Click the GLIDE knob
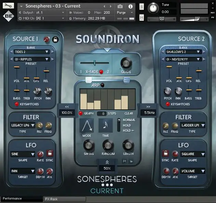216x203 pixels. [x=126, y=63]
